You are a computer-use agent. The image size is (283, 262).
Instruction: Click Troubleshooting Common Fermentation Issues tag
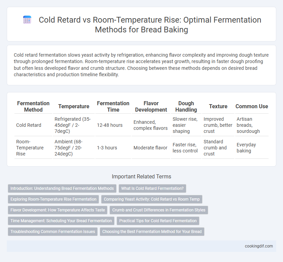53,232
